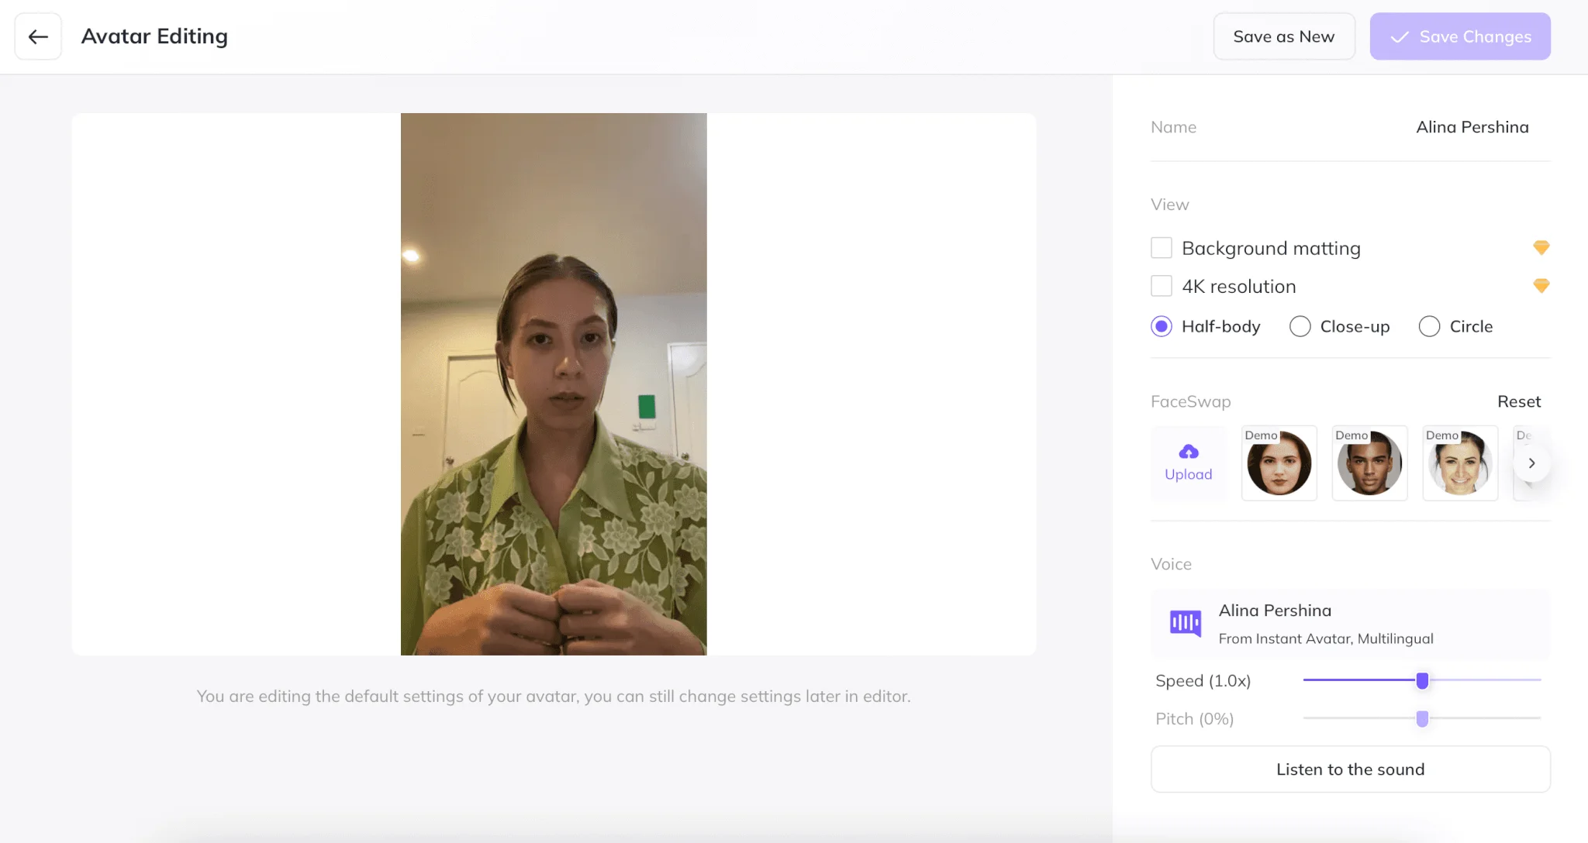Click the back arrow icon
The image size is (1588, 843).
38,36
